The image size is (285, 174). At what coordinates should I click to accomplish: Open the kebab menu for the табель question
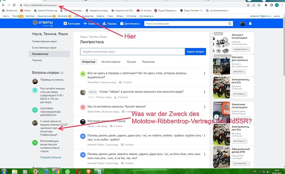[x=204, y=92]
